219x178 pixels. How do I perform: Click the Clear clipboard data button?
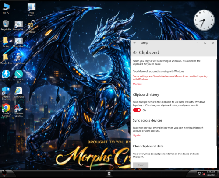141,165
